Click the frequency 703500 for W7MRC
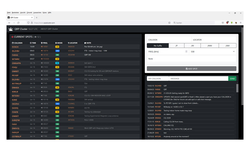Image resolution: width=250 pixels, height=151 pixels. pyautogui.click(x=45, y=59)
